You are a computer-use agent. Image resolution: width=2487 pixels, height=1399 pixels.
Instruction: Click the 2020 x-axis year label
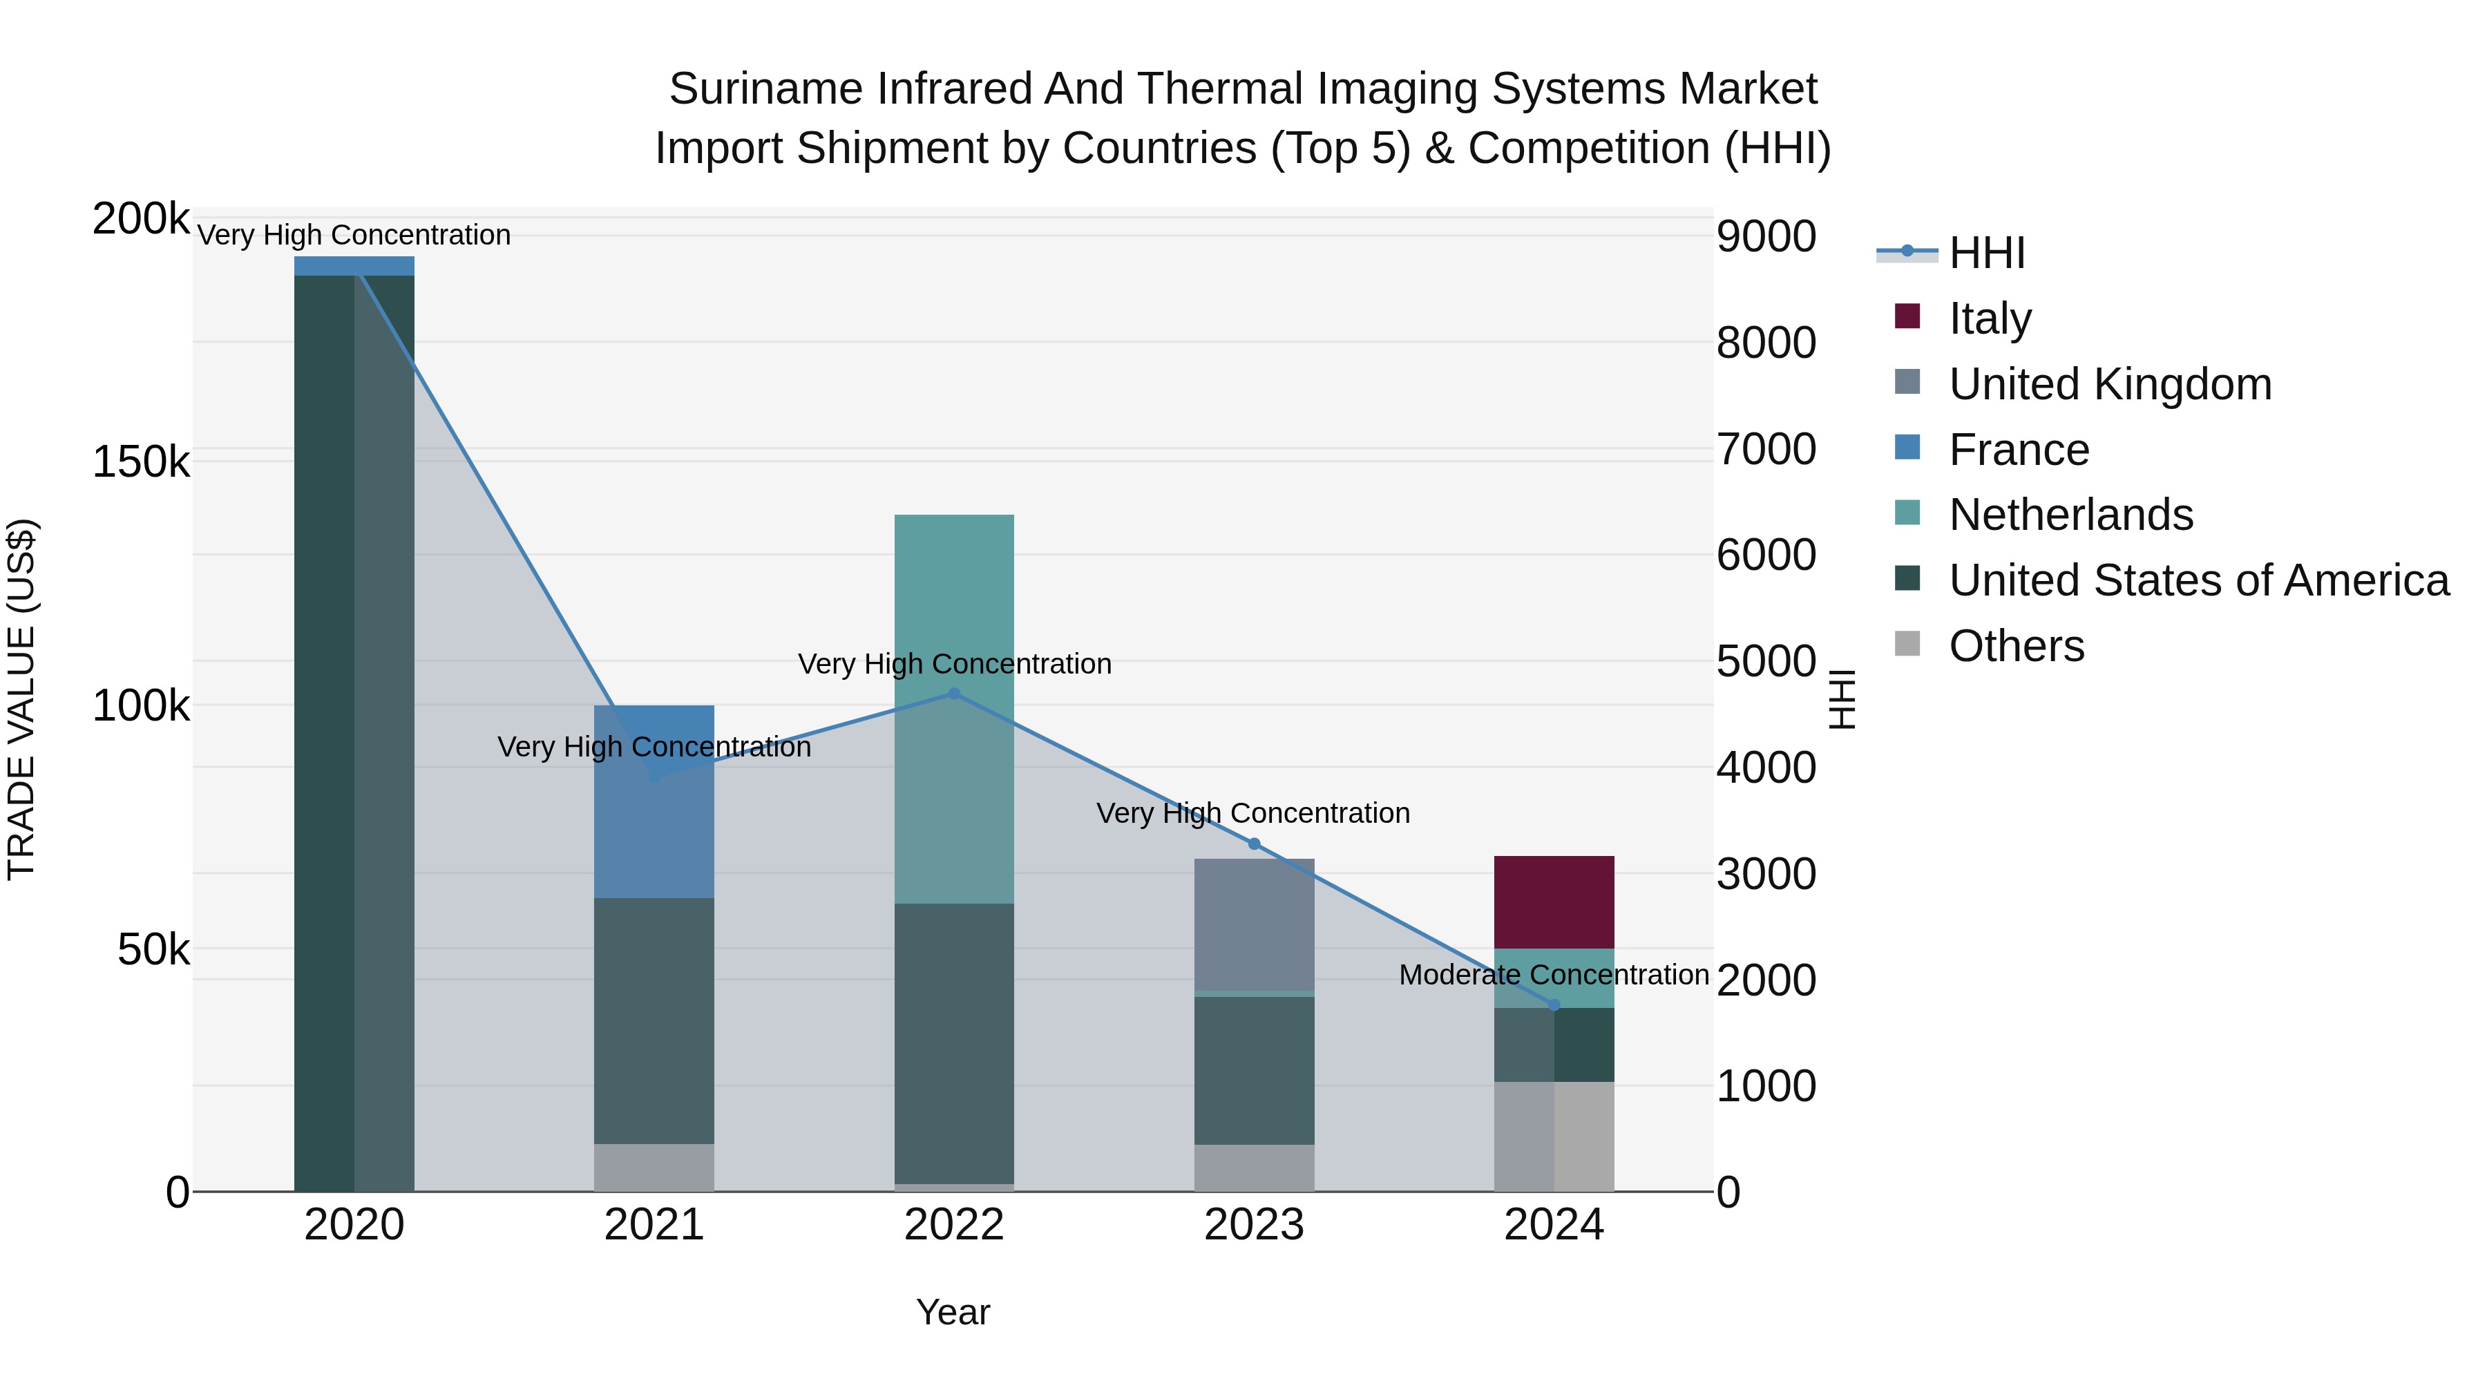pyautogui.click(x=354, y=1225)
